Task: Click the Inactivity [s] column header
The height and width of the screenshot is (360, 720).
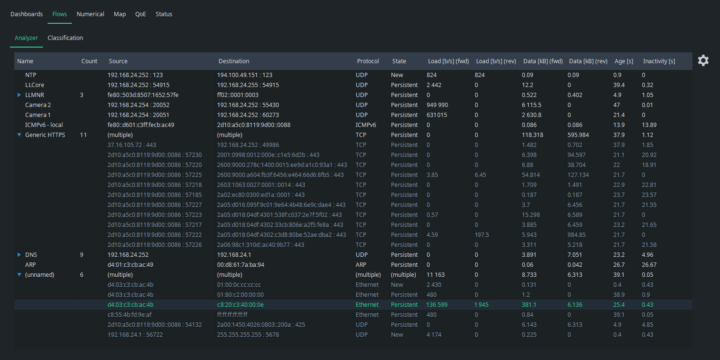Action: tap(659, 61)
